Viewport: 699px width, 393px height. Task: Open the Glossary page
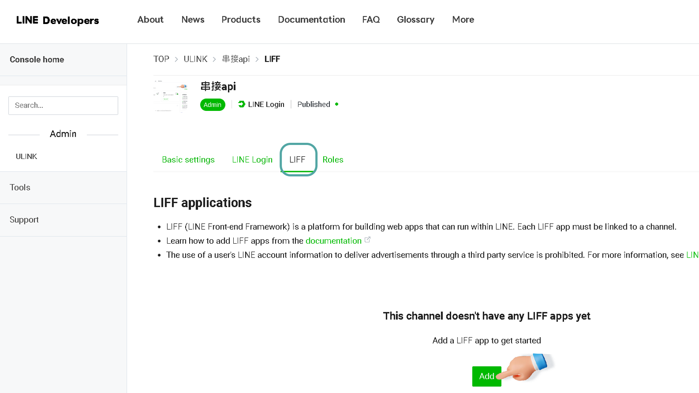415,20
